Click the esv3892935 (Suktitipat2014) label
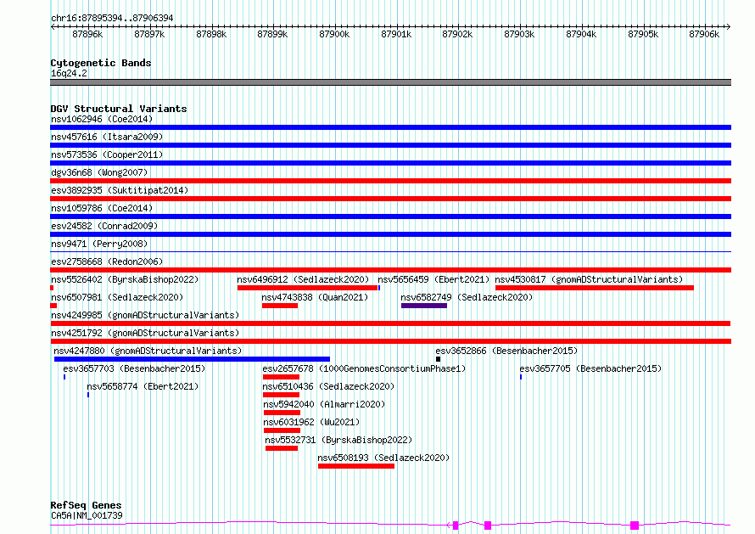 tap(120, 190)
